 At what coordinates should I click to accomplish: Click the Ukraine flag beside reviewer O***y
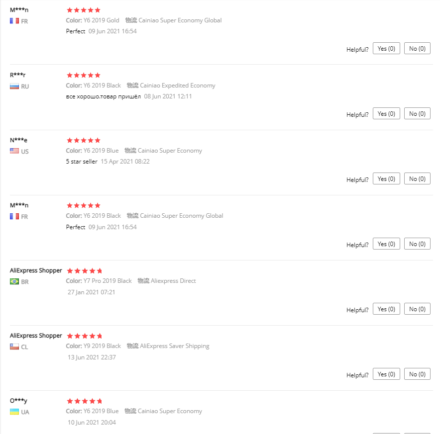pyautogui.click(x=14, y=412)
